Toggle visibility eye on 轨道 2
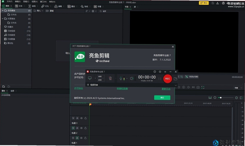This screenshot has height=146, width=245. pyautogui.click(x=81, y=128)
